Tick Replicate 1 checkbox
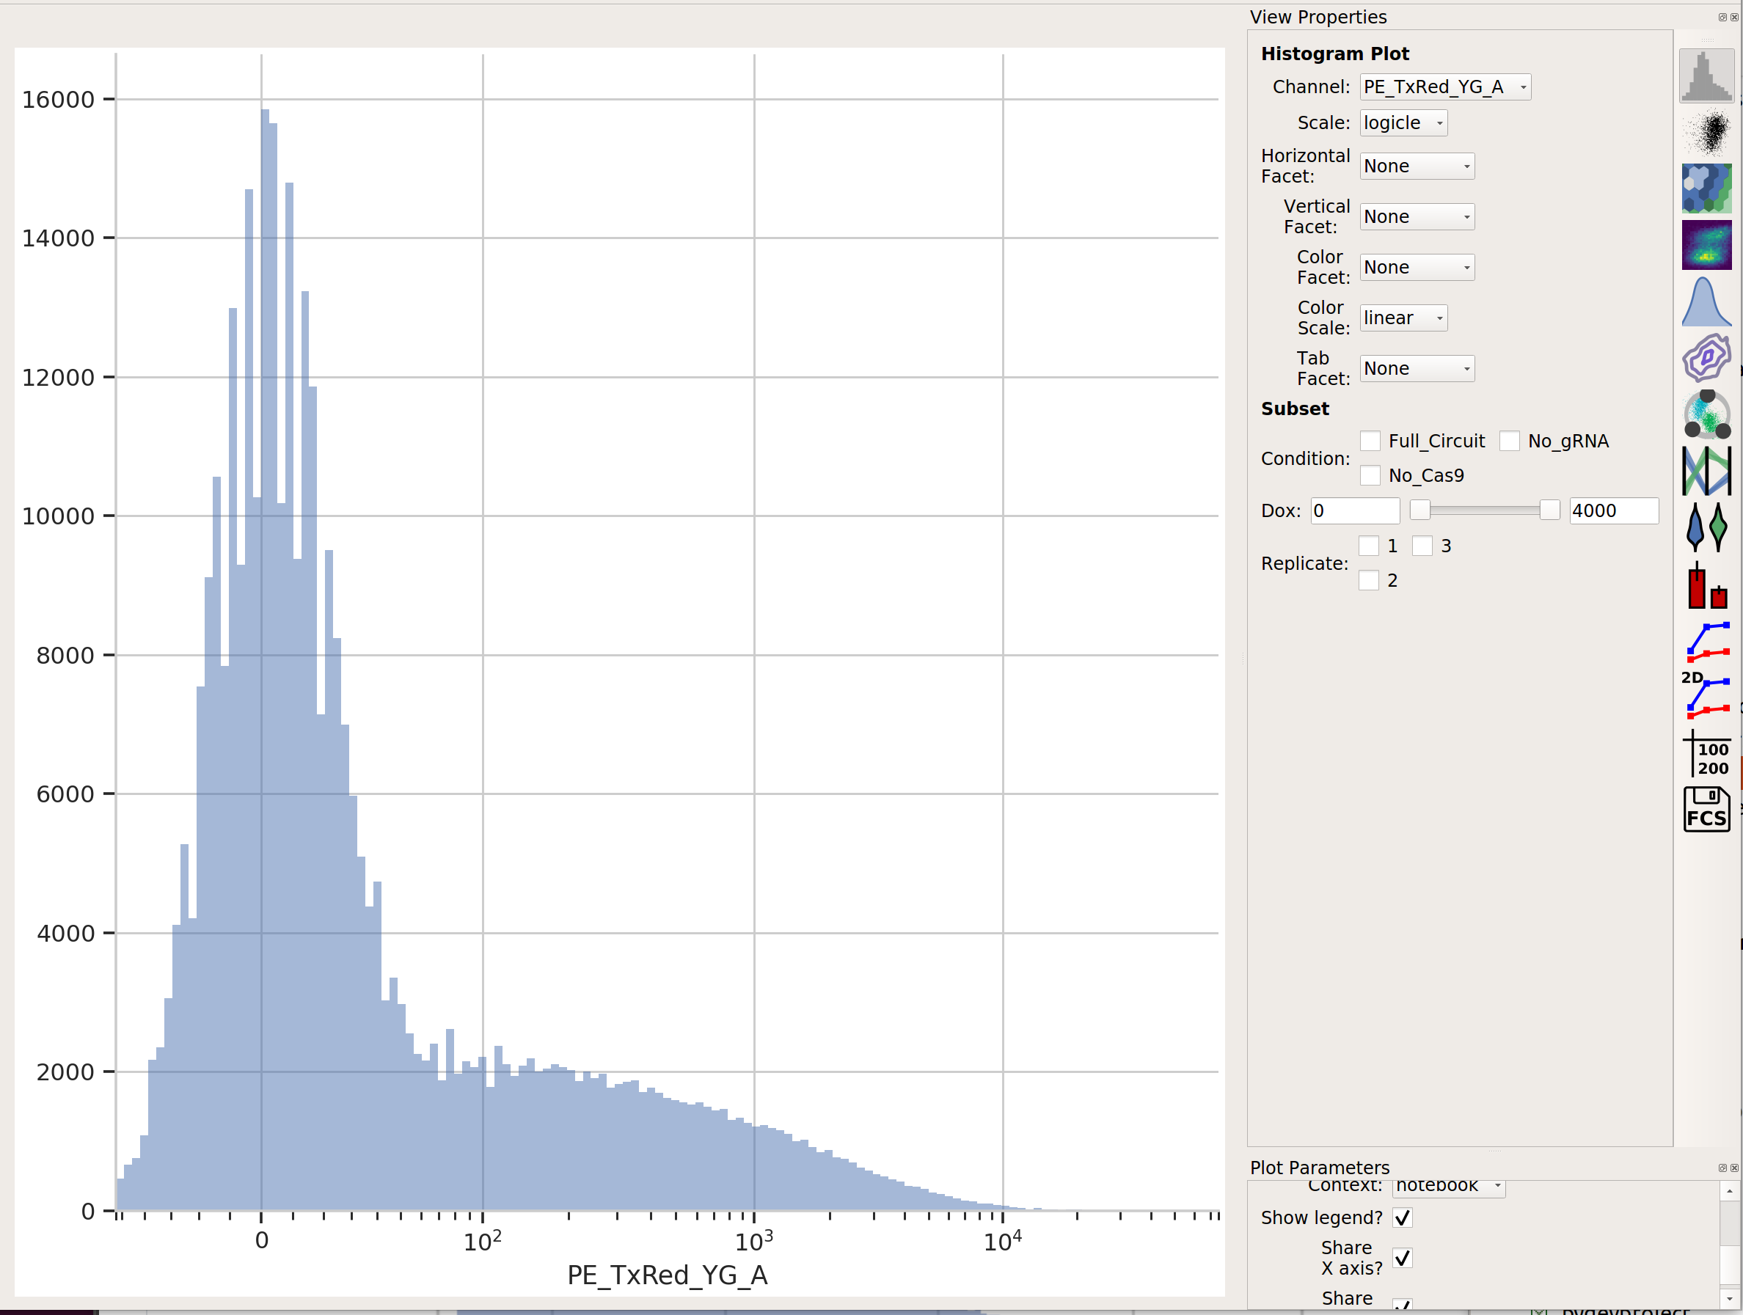This screenshot has width=1743, height=1315. [x=1369, y=546]
